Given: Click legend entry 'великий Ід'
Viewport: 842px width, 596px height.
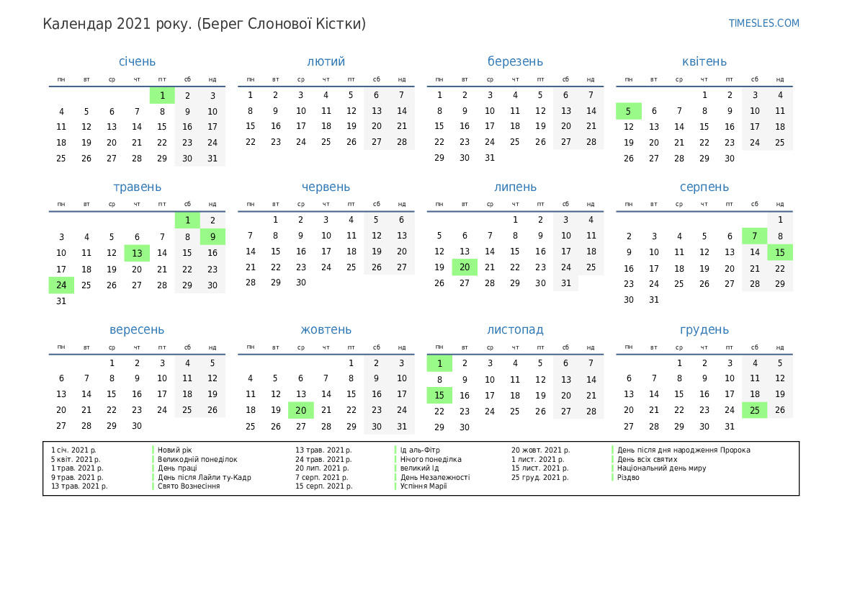Looking at the screenshot, I should [x=419, y=468].
